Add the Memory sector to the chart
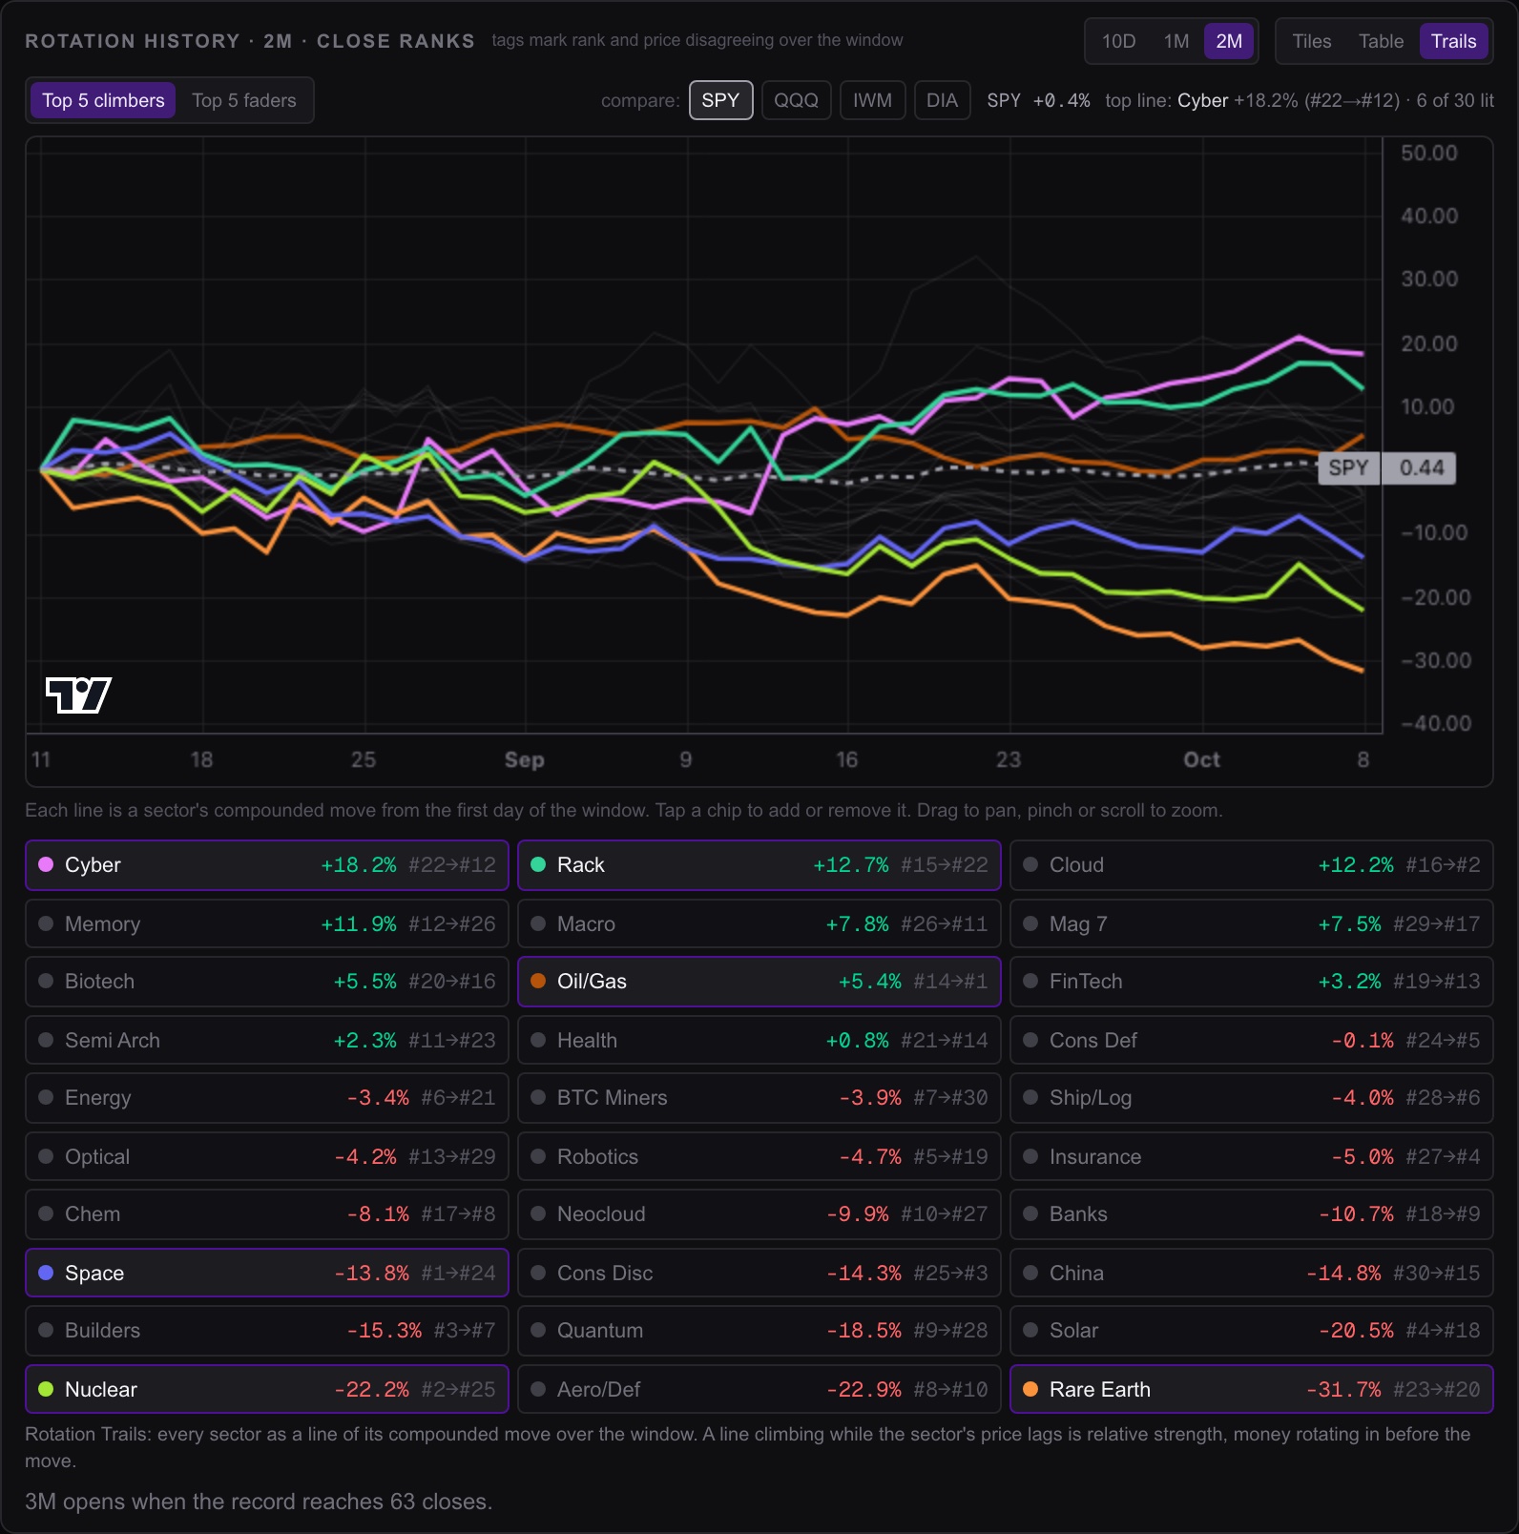This screenshot has width=1519, height=1534. pyautogui.click(x=267, y=923)
